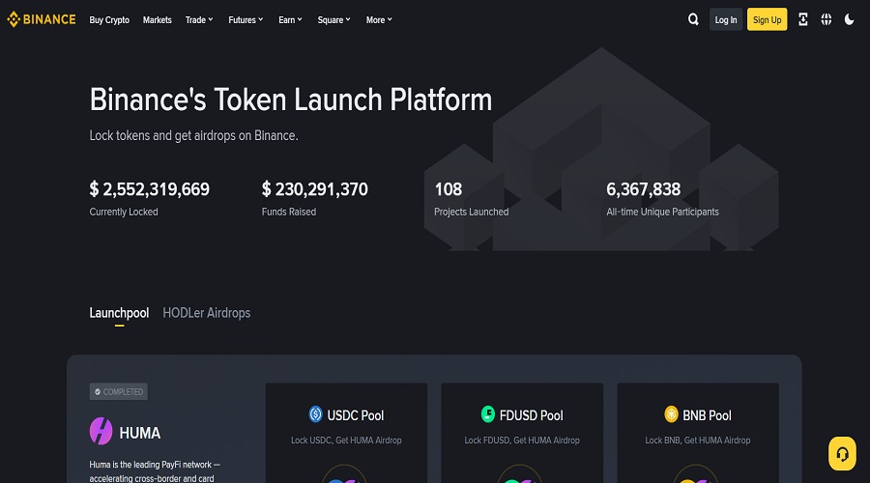The image size is (870, 483).
Task: Expand the Square dropdown menu
Action: pos(334,20)
